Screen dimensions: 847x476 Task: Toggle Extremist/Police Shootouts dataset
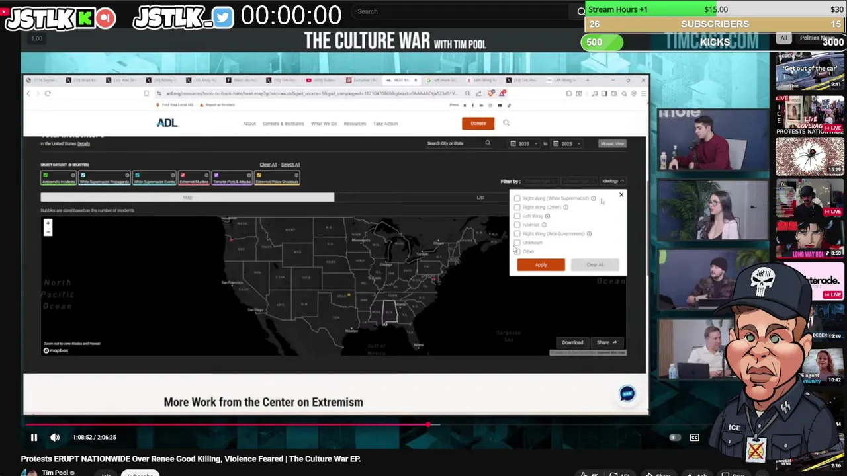pyautogui.click(x=277, y=178)
